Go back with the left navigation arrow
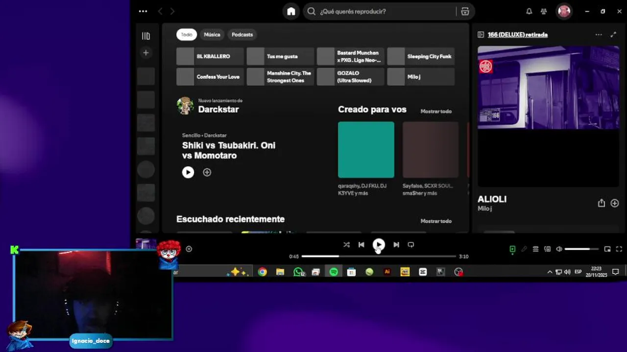 click(160, 11)
